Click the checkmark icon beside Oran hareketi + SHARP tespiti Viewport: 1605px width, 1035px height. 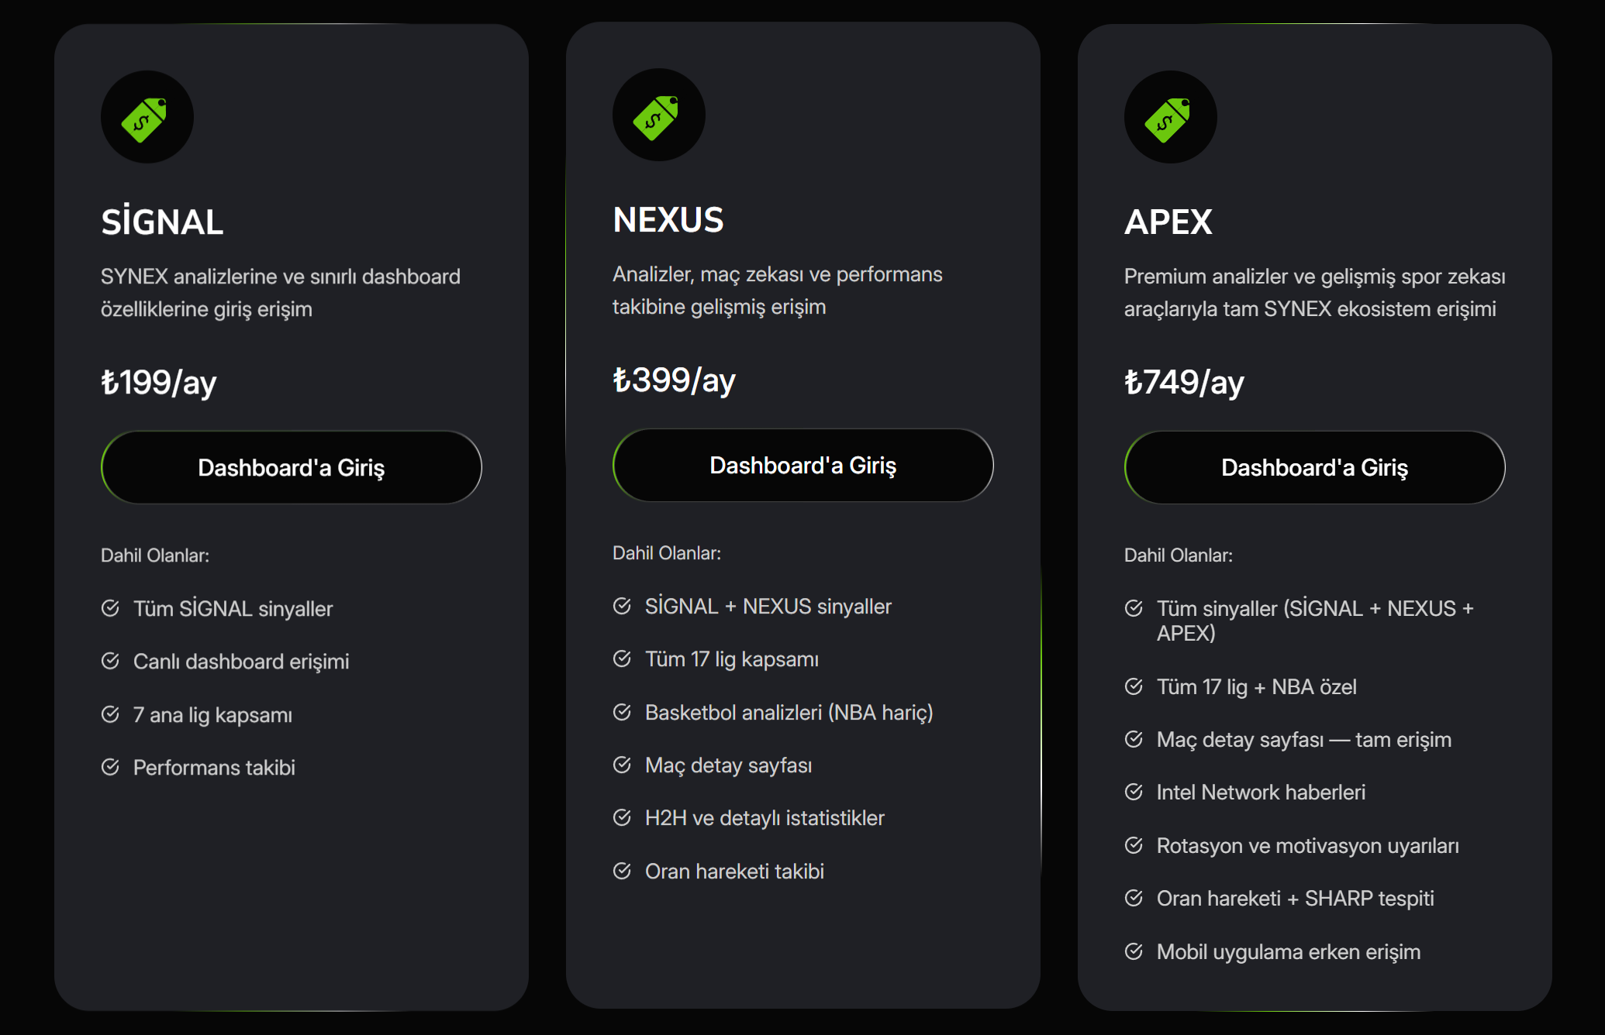(1134, 898)
